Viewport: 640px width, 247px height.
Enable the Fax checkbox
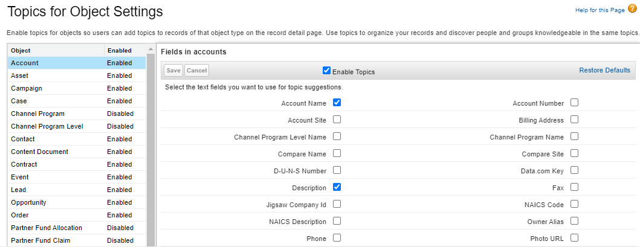574,187
